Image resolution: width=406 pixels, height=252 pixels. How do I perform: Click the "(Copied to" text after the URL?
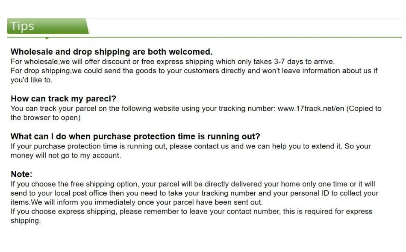[364, 109]
